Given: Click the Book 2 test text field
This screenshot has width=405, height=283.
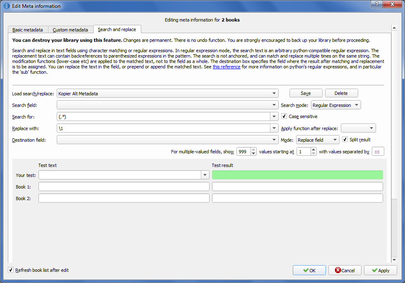Looking at the screenshot, I should point(124,198).
